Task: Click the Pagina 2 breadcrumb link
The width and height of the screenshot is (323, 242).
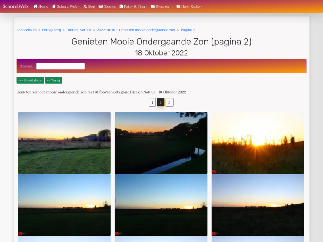Action: click(188, 30)
